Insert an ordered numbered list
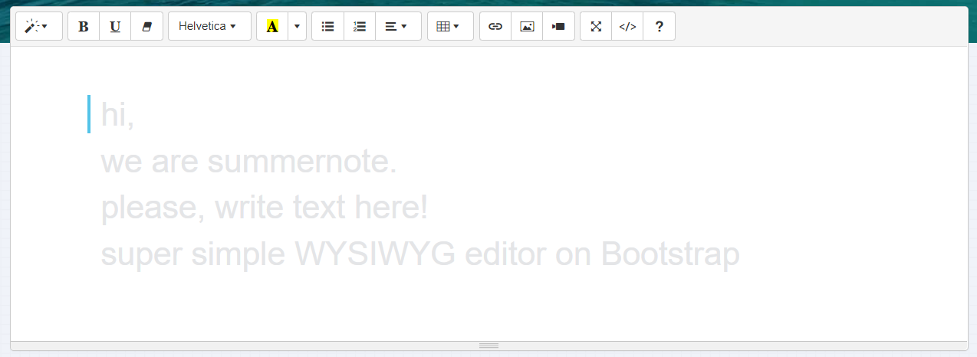 (360, 26)
